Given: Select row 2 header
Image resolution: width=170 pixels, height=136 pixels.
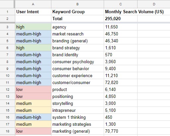Looking at the screenshot, I should [7, 19].
